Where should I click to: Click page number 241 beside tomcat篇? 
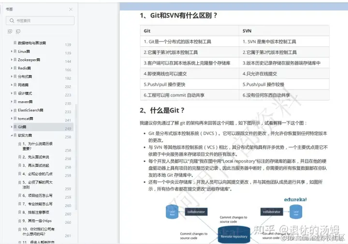point(68,120)
